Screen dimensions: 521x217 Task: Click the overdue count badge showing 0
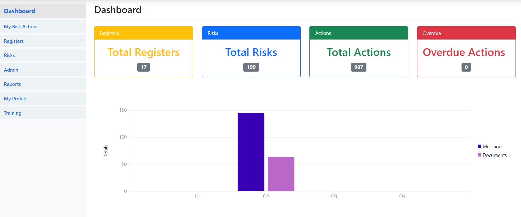click(x=466, y=67)
